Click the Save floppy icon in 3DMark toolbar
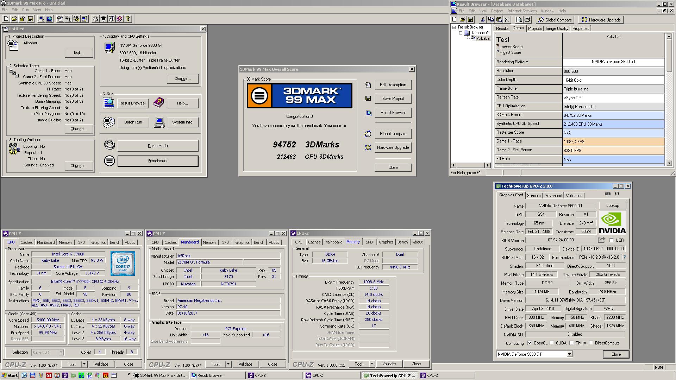 pyautogui.click(x=30, y=19)
